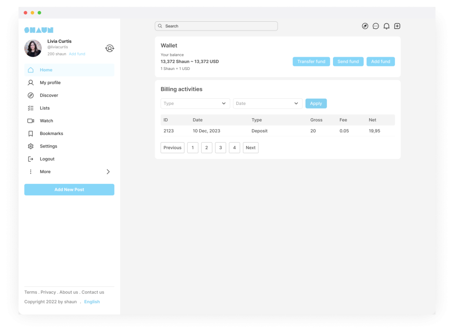Click the Gross column header
Viewport: 454px width, 333px height.
[316, 120]
